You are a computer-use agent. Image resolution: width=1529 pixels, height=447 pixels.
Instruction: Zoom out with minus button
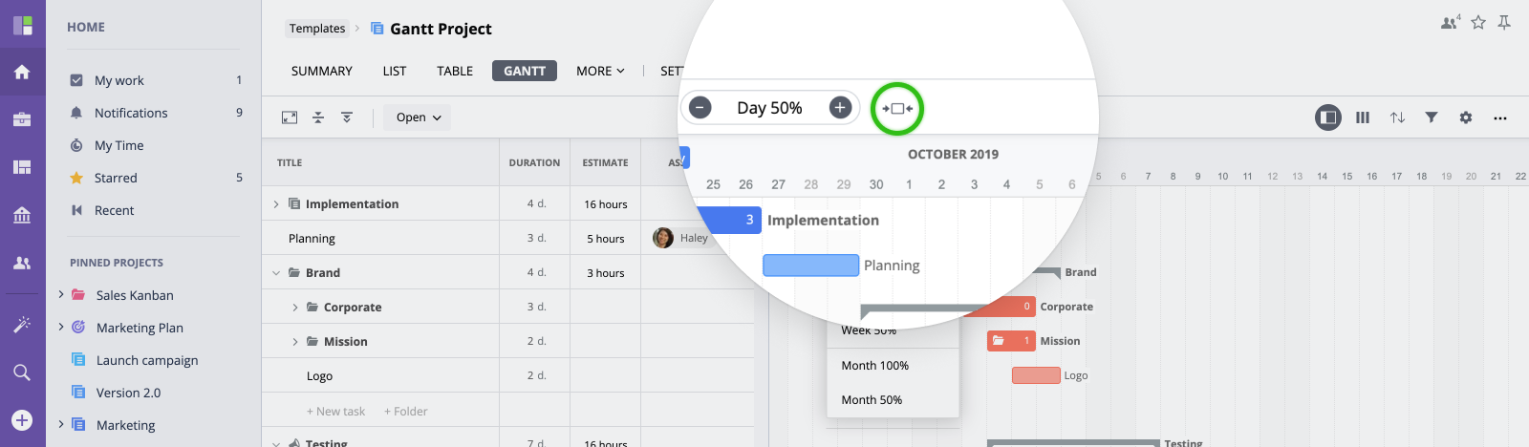coord(700,107)
